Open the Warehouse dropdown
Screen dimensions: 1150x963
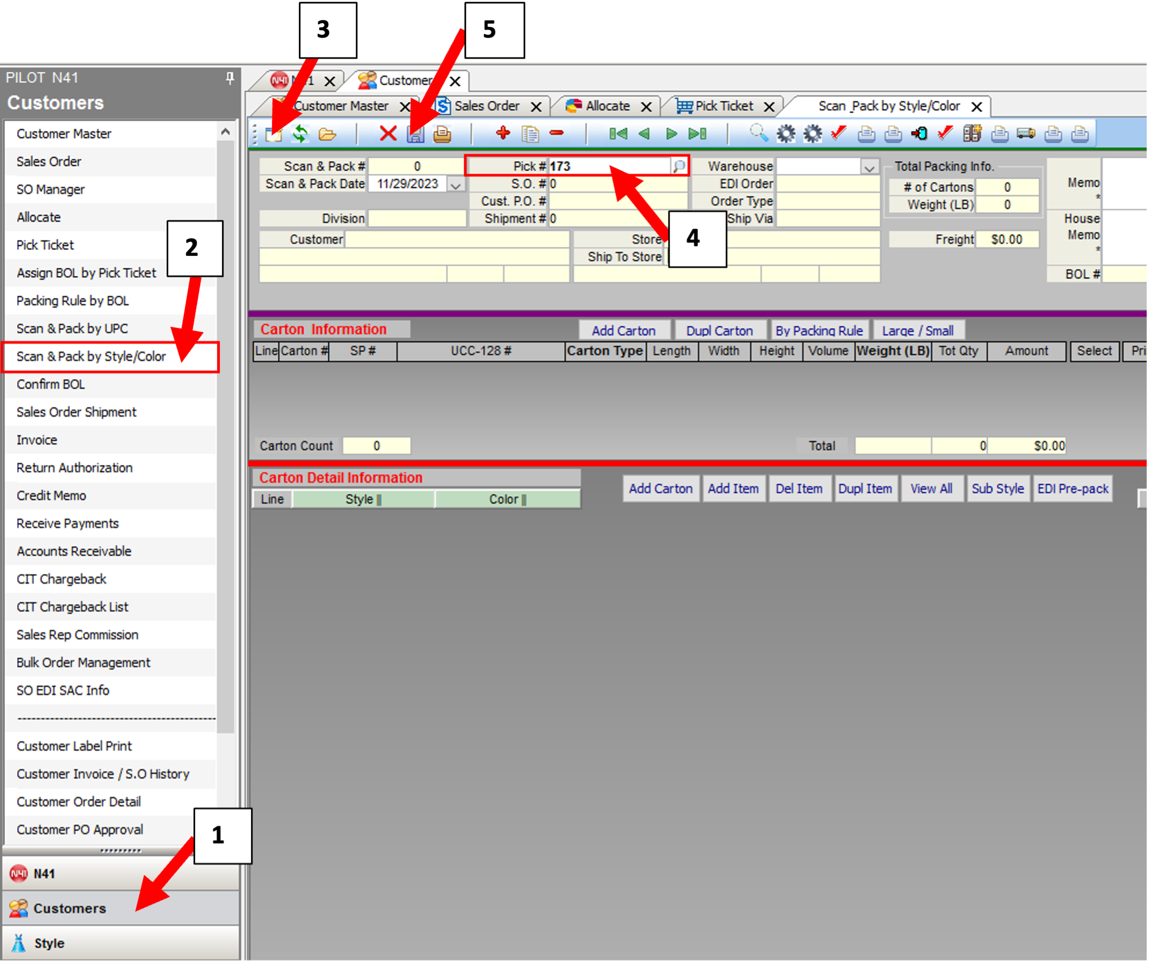[x=869, y=167]
